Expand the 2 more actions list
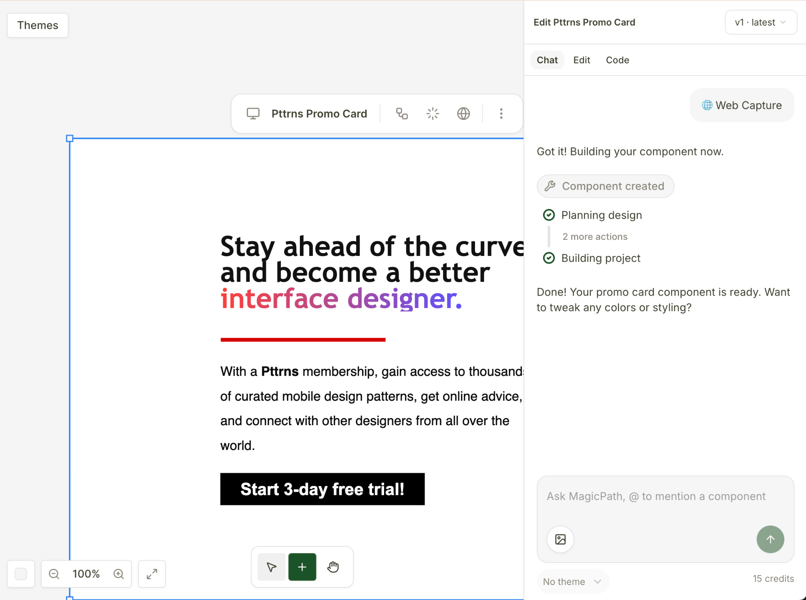The height and width of the screenshot is (600, 806). pos(595,237)
